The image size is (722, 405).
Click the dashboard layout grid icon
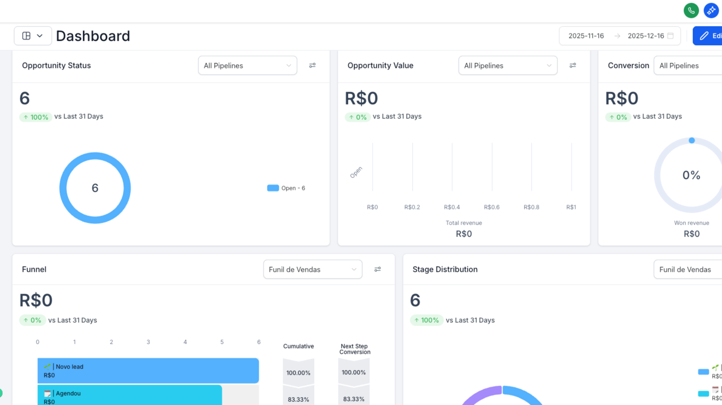(27, 36)
